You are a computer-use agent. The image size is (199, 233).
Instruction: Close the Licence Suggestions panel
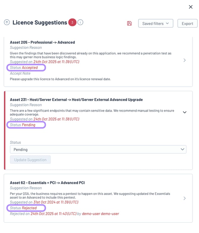tap(191, 7)
